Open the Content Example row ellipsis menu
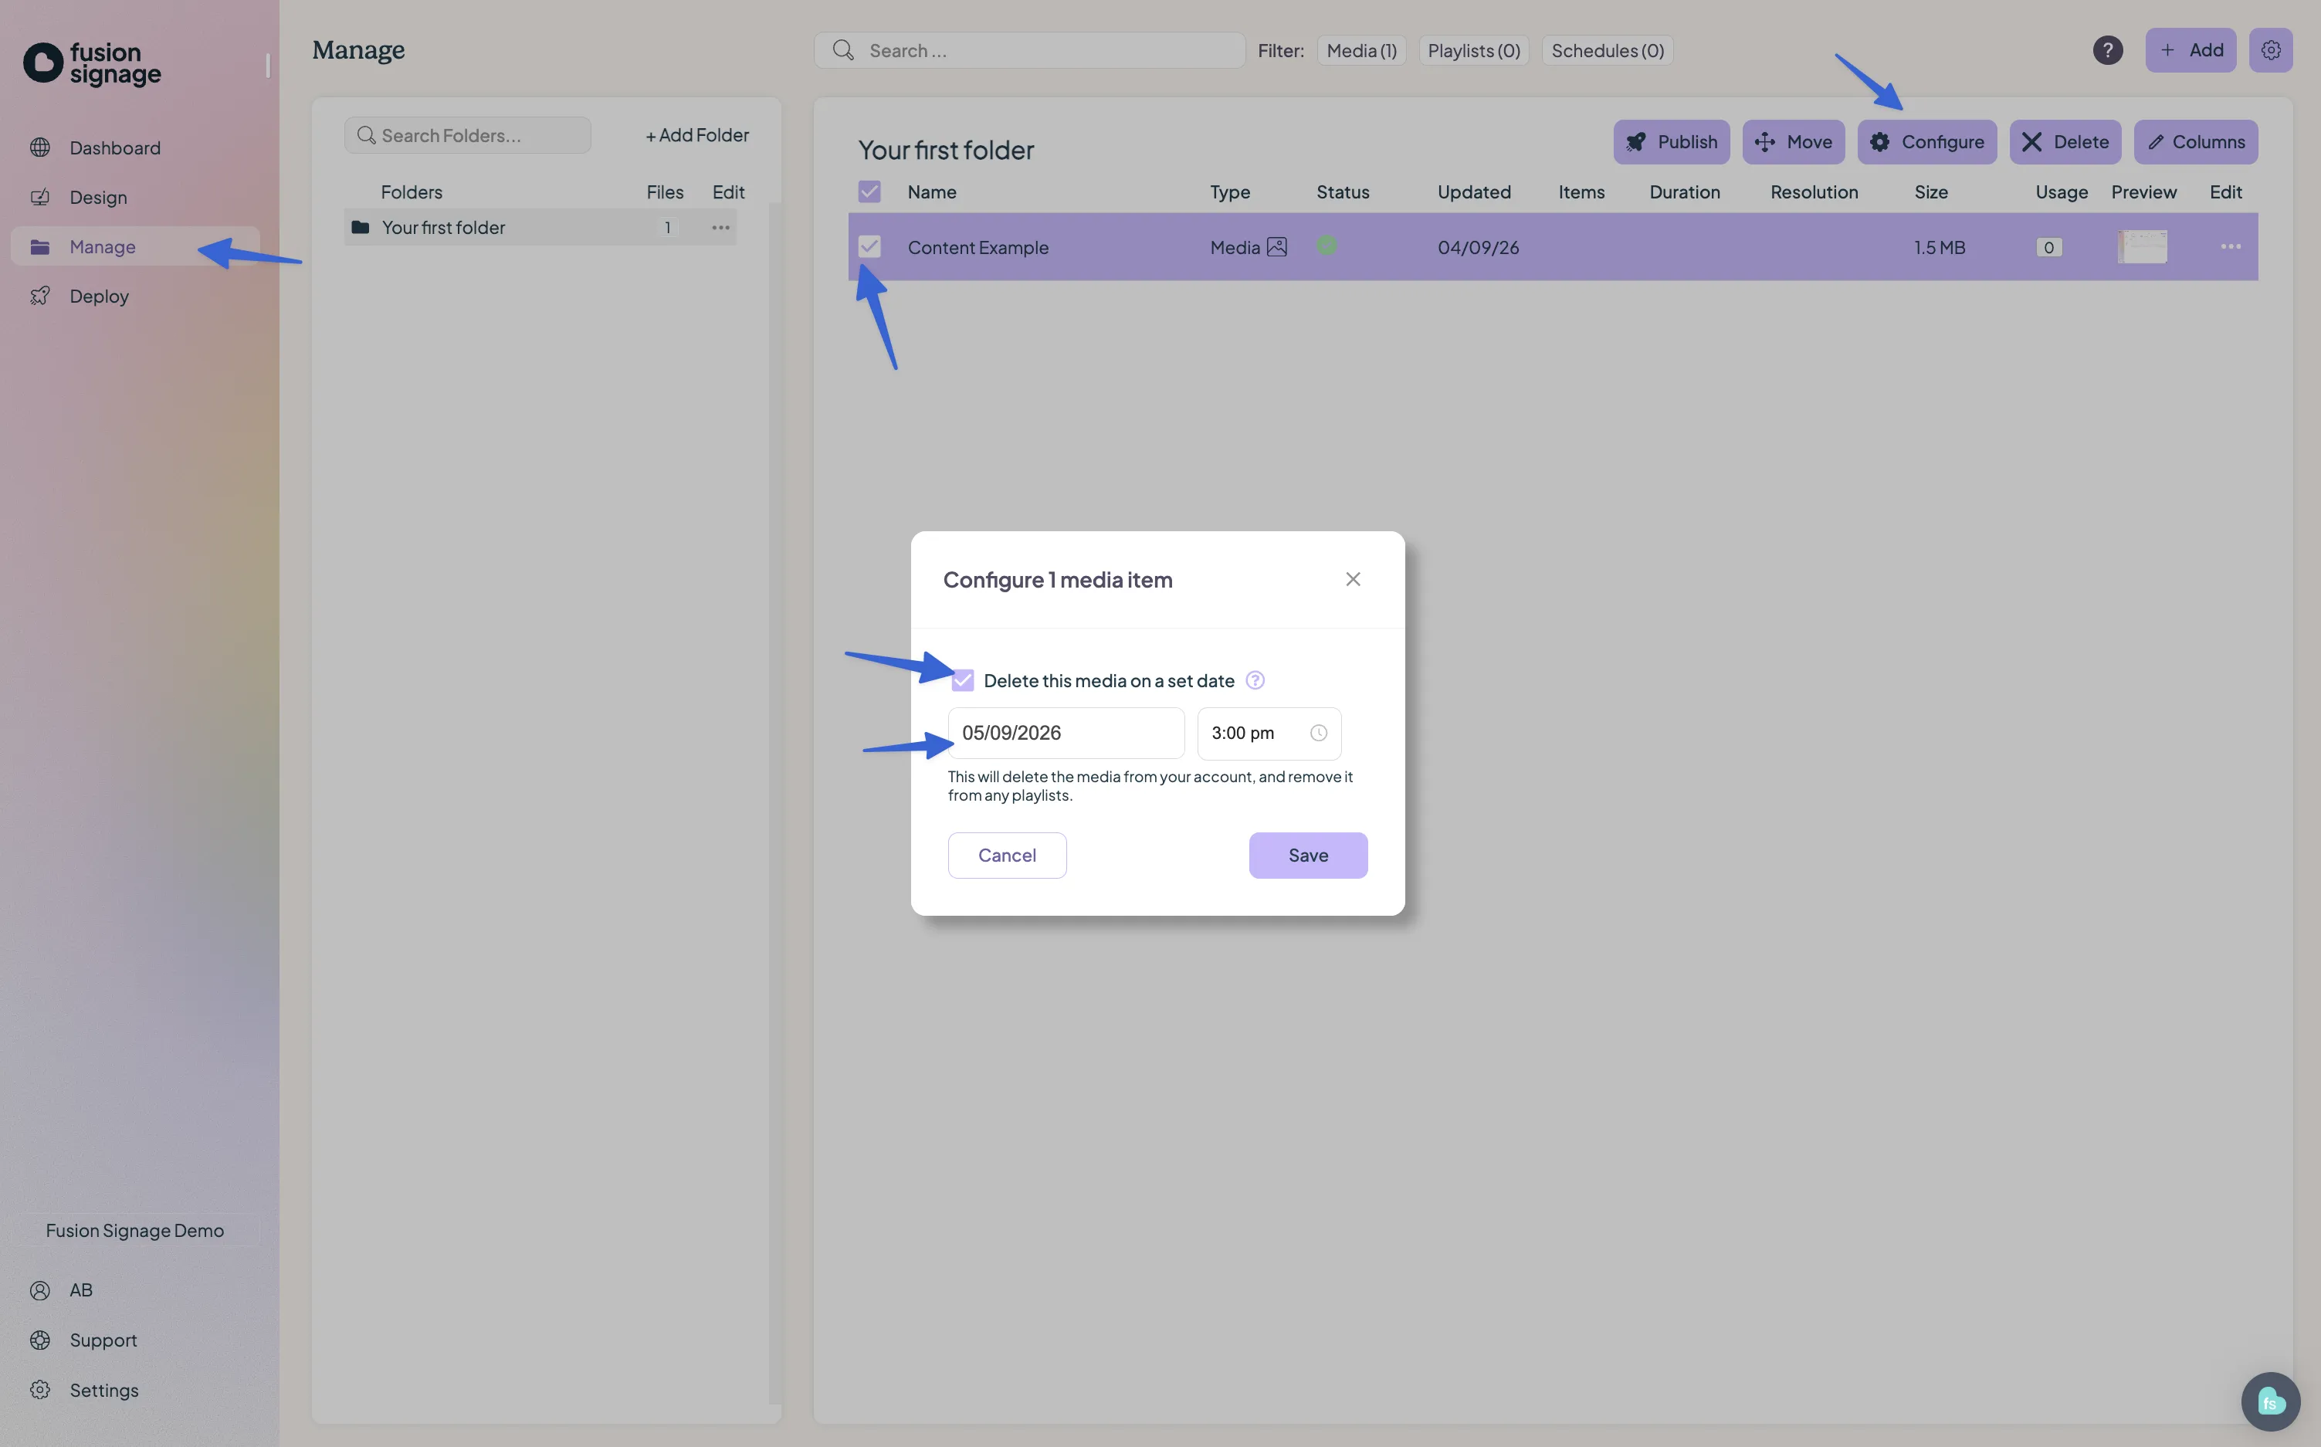Viewport: 2321px width, 1447px height. click(2230, 247)
